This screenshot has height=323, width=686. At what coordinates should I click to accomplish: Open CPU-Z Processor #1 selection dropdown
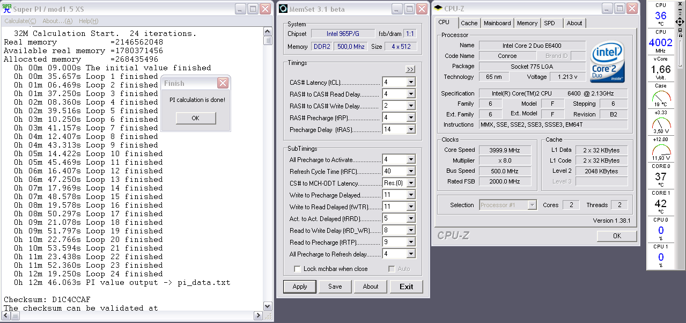point(532,205)
